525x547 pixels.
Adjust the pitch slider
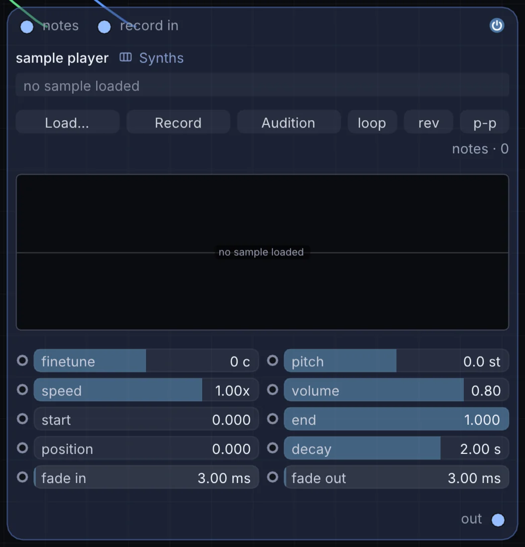(396, 361)
